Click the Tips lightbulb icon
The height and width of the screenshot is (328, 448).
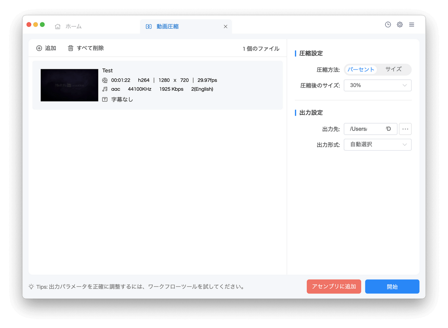pos(31,286)
